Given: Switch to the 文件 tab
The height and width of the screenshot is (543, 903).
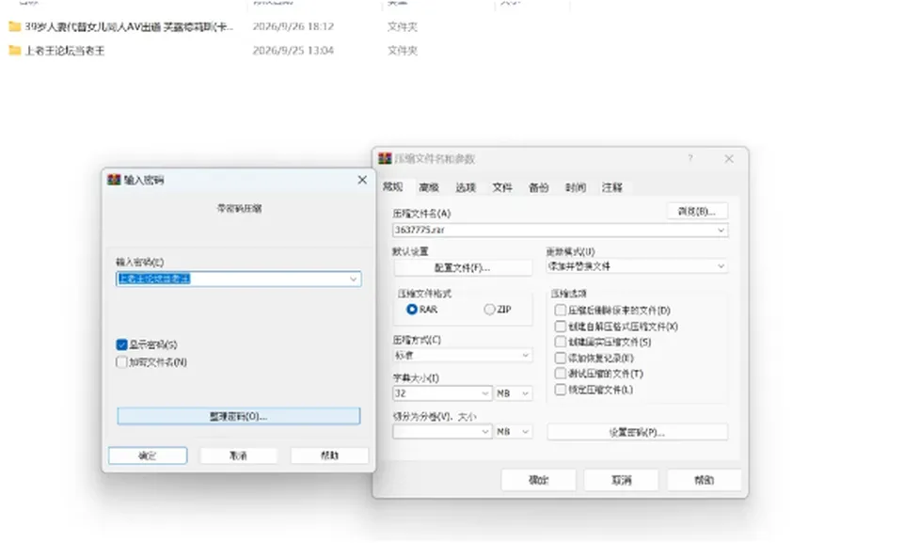Looking at the screenshot, I should point(502,187).
